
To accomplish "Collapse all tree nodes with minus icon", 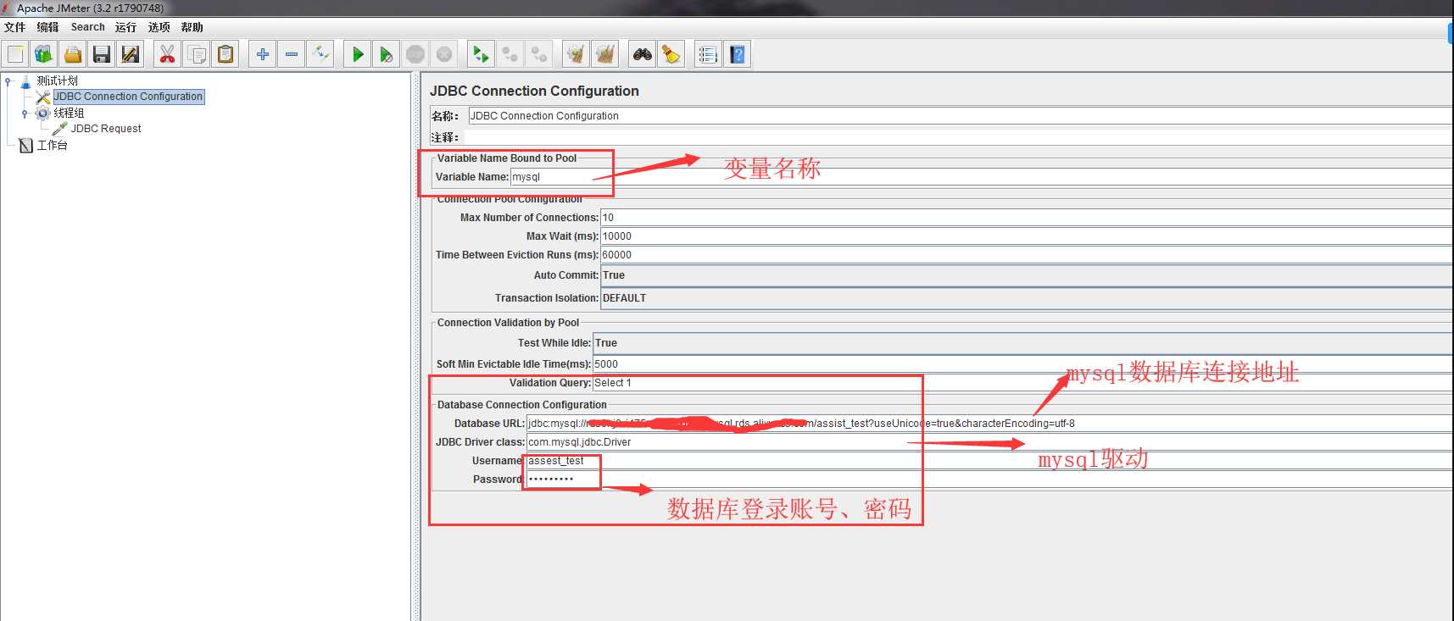I will coord(292,54).
